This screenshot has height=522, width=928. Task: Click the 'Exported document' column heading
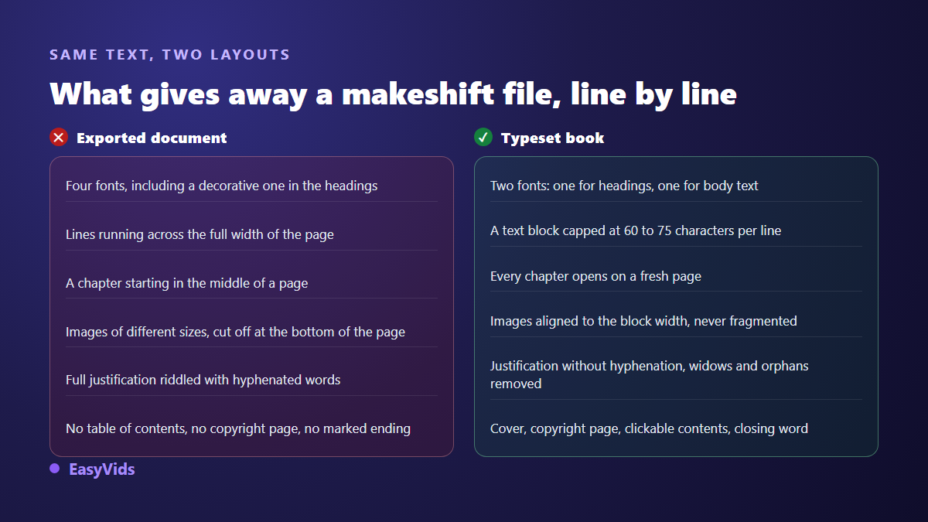coord(152,138)
